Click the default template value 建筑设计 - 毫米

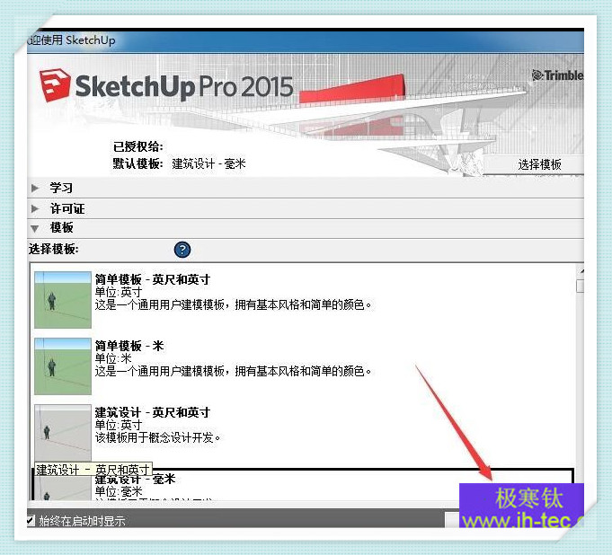(x=208, y=163)
